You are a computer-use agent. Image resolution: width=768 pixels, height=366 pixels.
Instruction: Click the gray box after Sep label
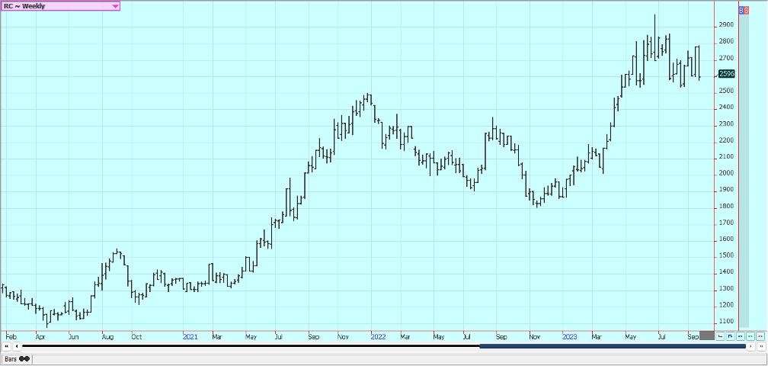click(707, 335)
